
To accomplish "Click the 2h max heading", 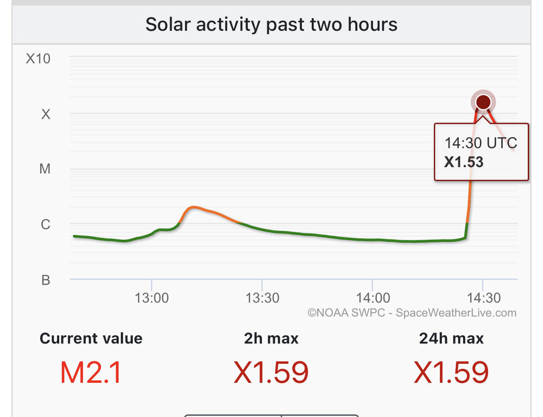I will point(271,338).
